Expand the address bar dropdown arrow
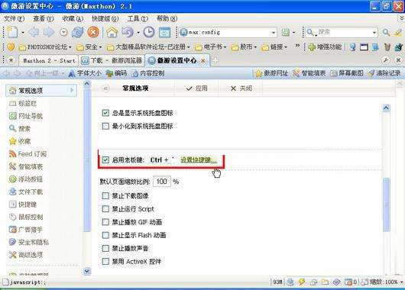The width and height of the screenshot is (405, 290). (x=274, y=33)
